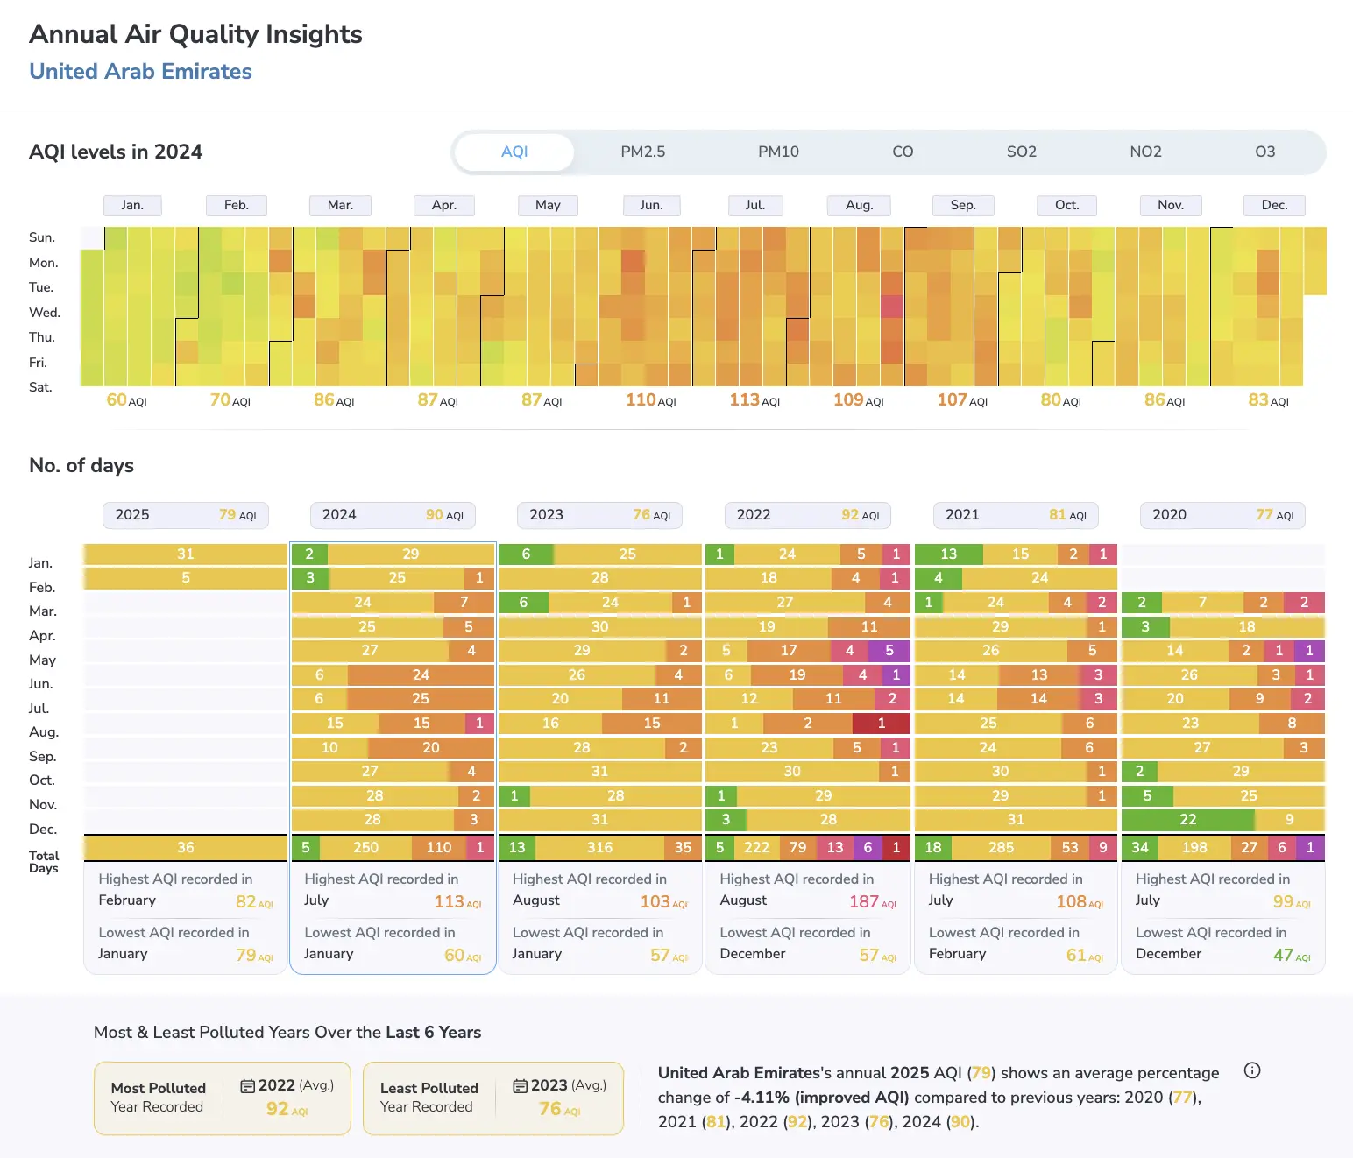Viewport: 1353px width, 1158px height.
Task: Click calendar icon next to 2023 (Avg.)
Action: coord(521,1085)
